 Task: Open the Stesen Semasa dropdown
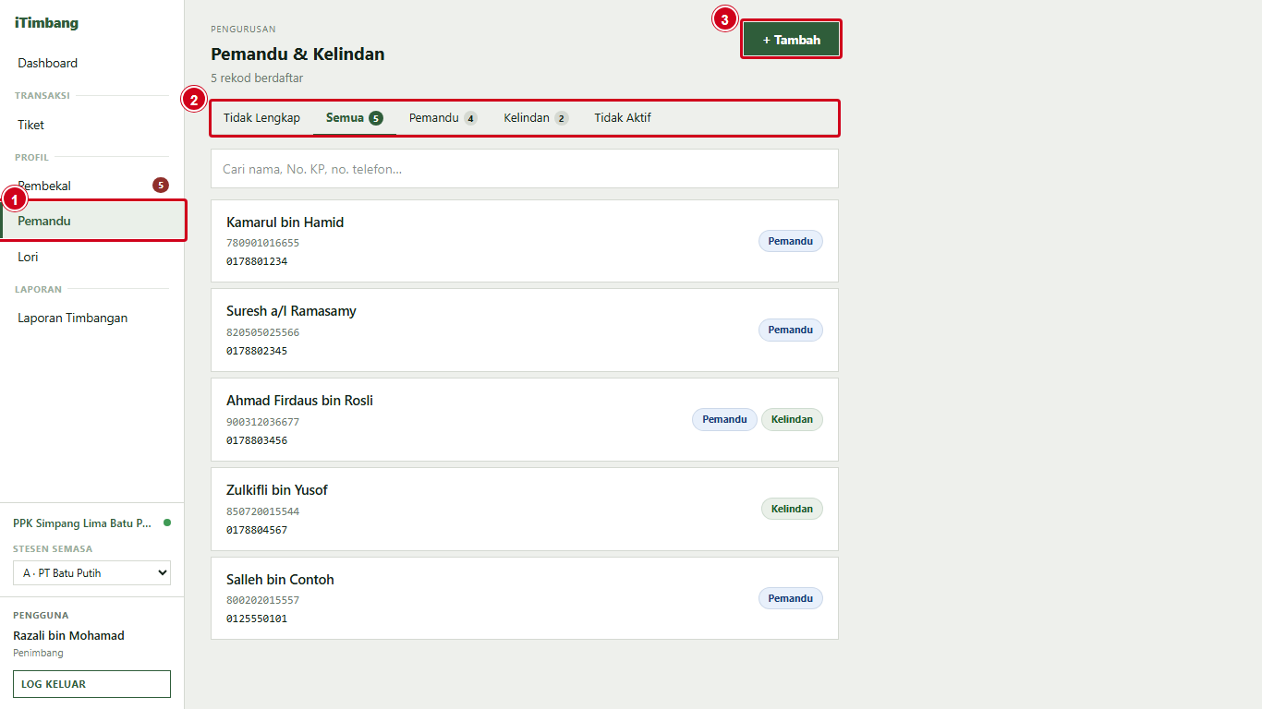(91, 573)
